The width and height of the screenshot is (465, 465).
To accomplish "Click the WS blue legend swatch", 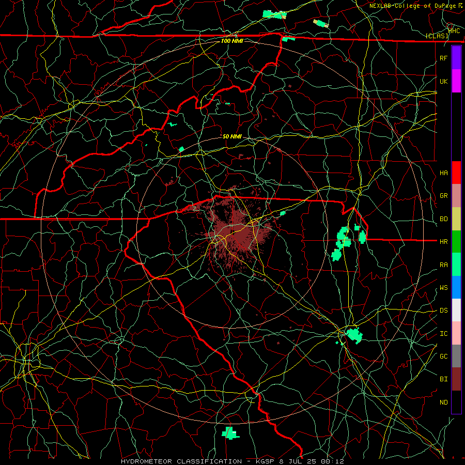I will [x=456, y=287].
